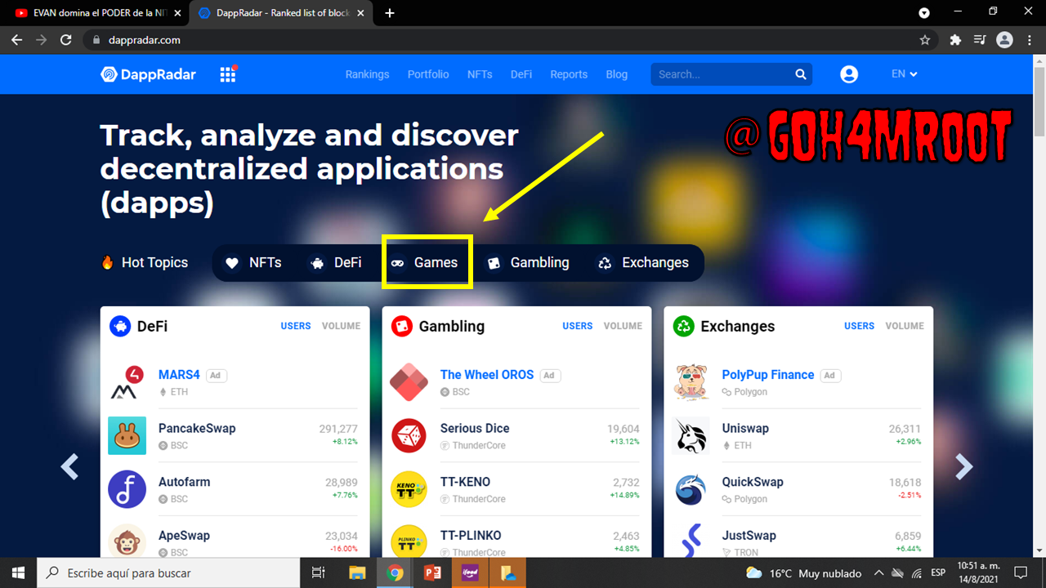
Task: Switch Gambling card to USERS
Action: pyautogui.click(x=578, y=326)
